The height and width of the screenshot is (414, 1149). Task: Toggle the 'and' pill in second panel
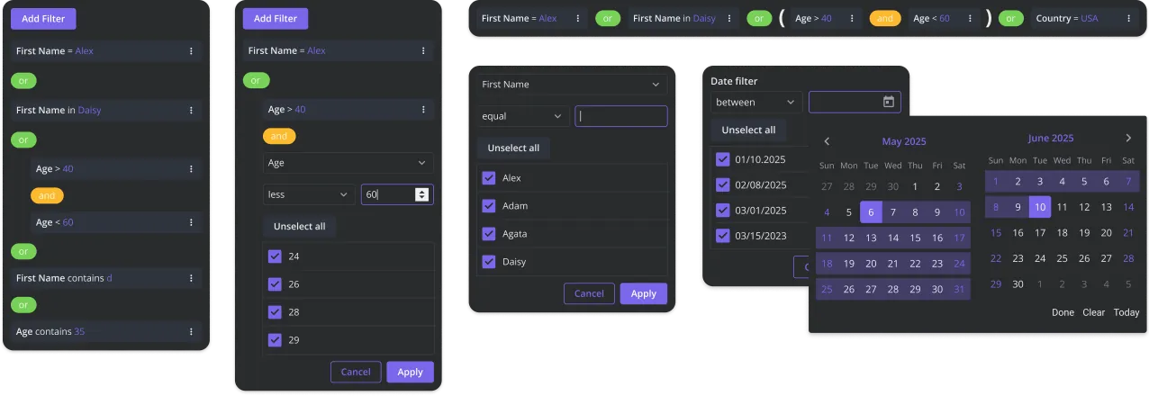click(x=279, y=137)
